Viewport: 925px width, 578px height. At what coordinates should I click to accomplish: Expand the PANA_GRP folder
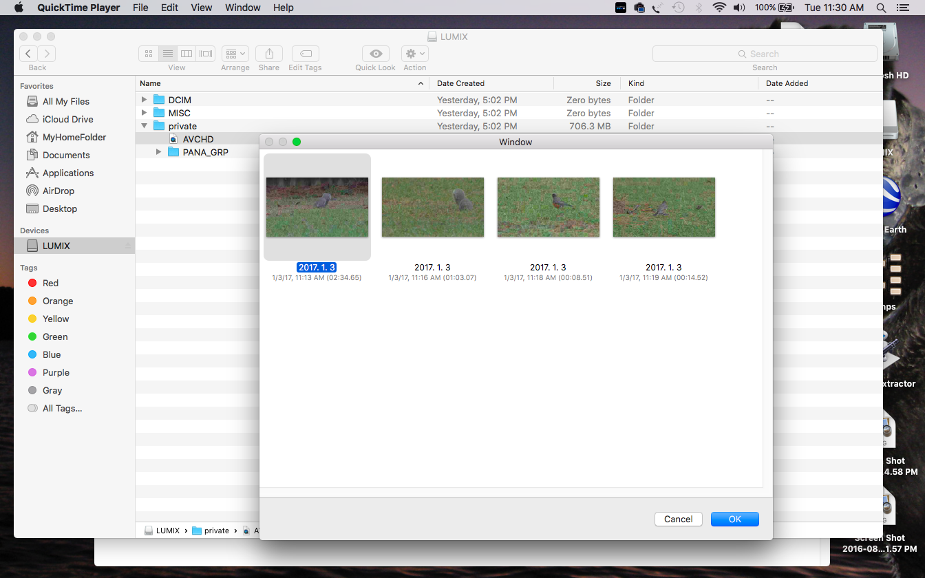(158, 152)
